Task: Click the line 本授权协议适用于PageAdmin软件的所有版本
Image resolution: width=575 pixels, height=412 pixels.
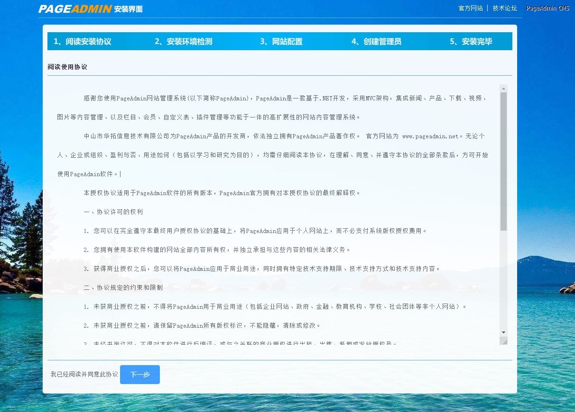Action: click(x=223, y=193)
